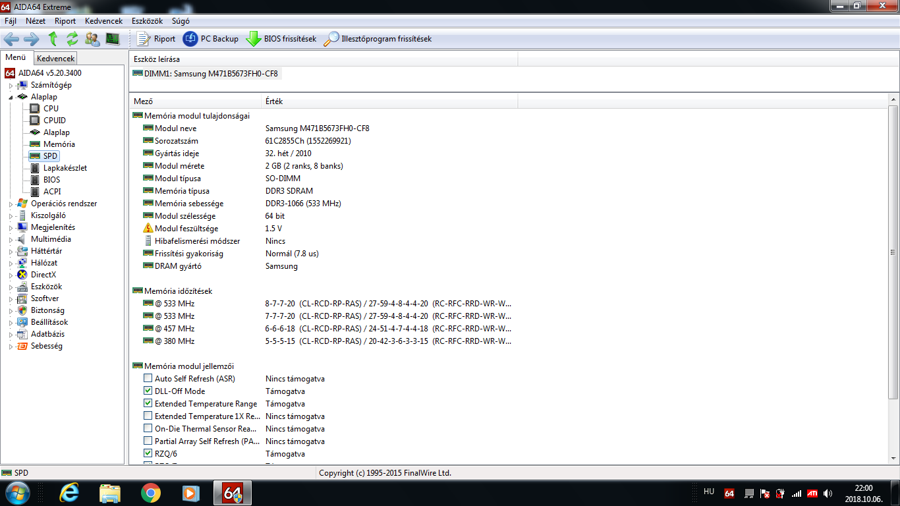Select the Alaplap child tree item

pyautogui.click(x=49, y=132)
